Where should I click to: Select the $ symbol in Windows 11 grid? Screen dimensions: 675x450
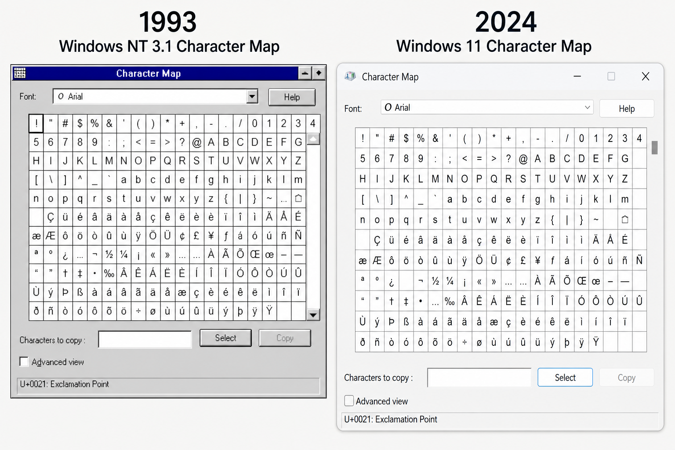click(406, 138)
